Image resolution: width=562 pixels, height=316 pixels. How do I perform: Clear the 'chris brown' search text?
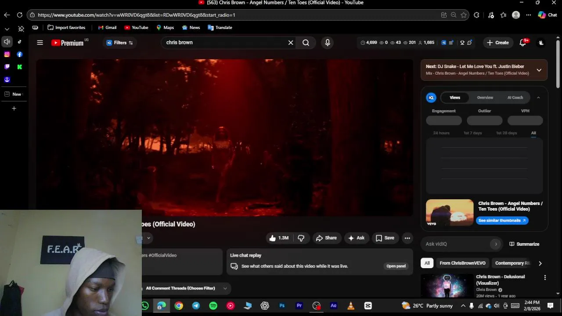pyautogui.click(x=291, y=43)
